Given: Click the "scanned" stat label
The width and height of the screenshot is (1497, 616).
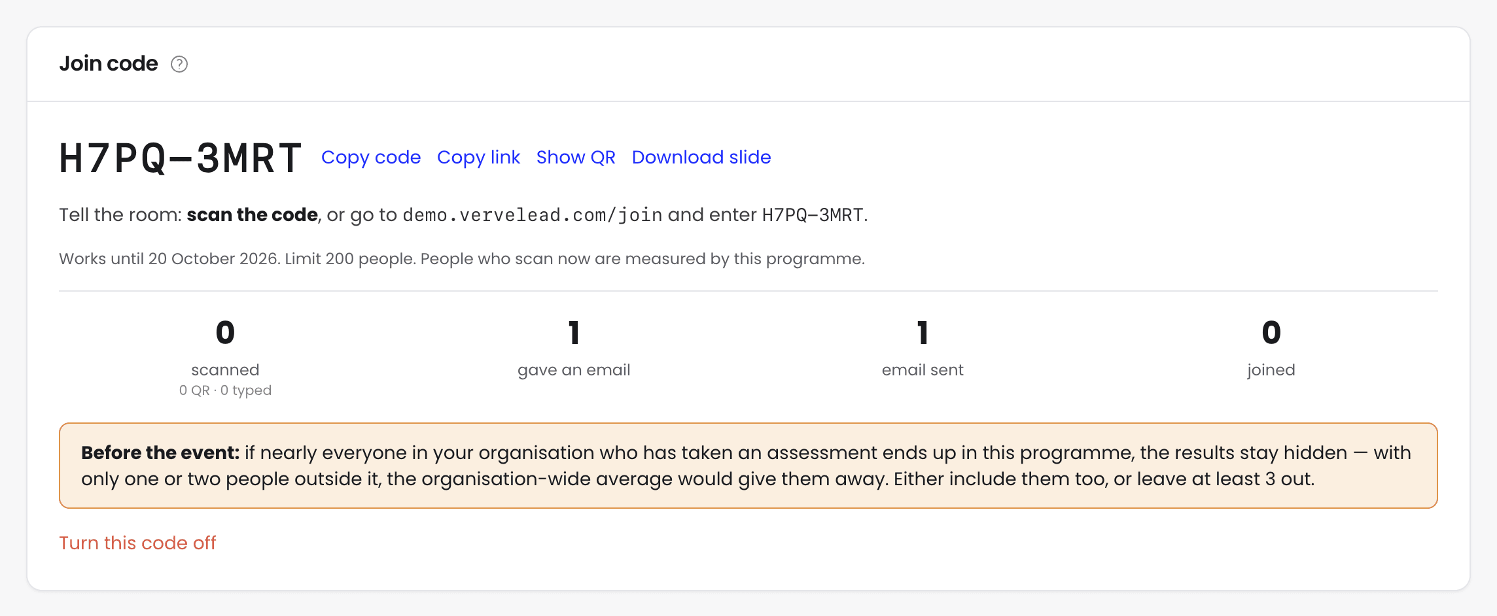Looking at the screenshot, I should 225,370.
